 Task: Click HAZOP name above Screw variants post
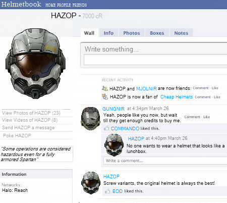pos(111,176)
